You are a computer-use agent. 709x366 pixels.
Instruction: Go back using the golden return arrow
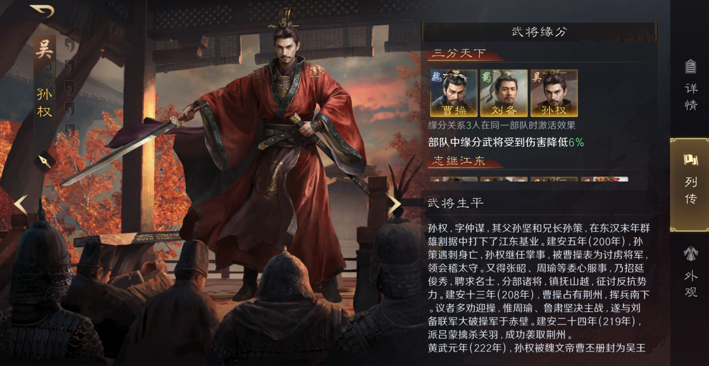[x=42, y=11]
